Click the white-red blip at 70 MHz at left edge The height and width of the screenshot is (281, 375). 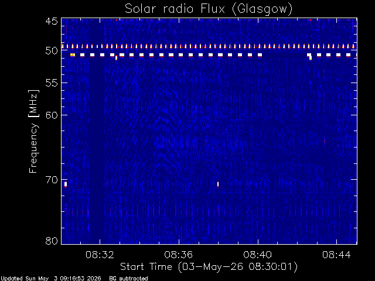click(x=66, y=184)
